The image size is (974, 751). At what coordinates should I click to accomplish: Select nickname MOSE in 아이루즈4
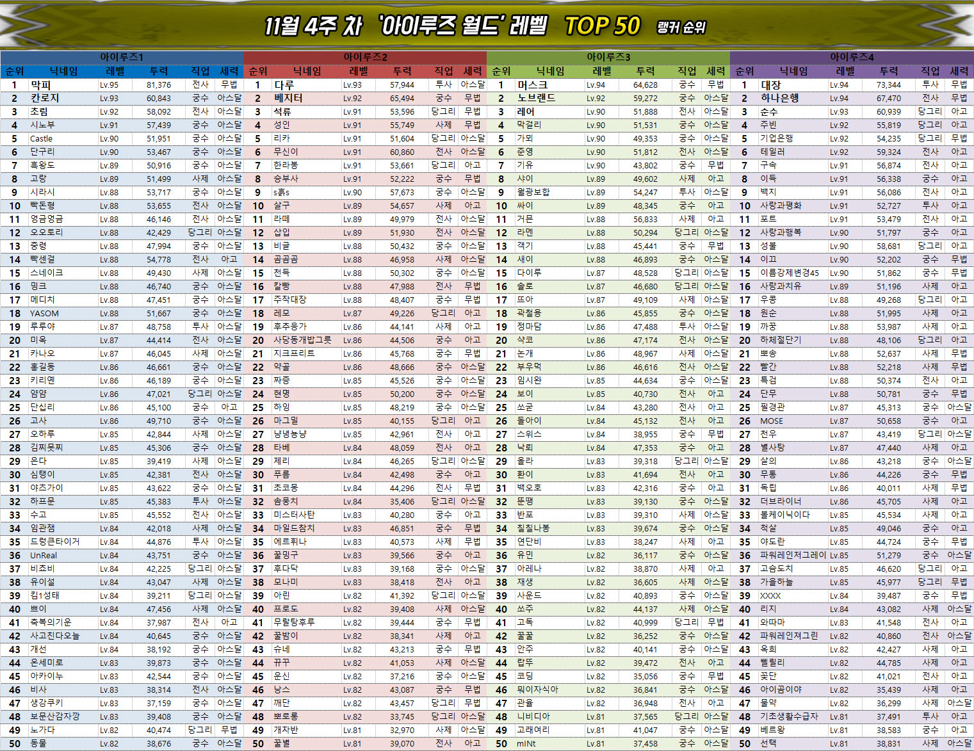[772, 421]
